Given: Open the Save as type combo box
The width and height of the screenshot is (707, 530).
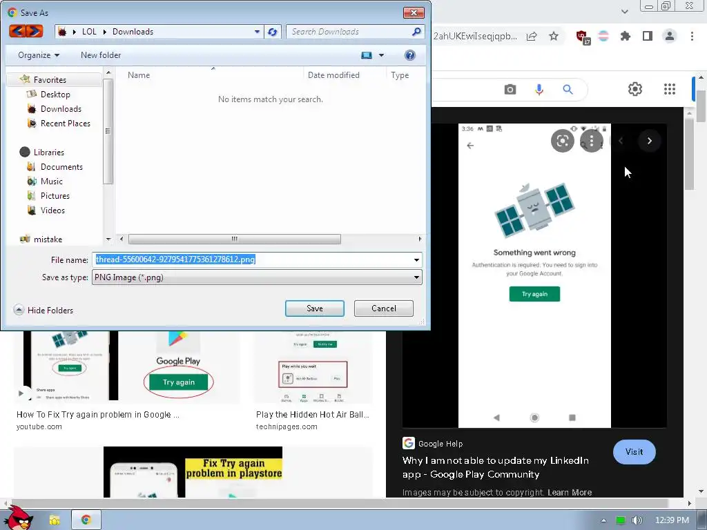Looking at the screenshot, I should pyautogui.click(x=257, y=277).
